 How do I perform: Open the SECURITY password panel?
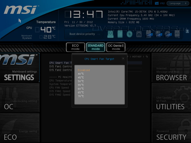pyautogui.click(x=171, y=128)
